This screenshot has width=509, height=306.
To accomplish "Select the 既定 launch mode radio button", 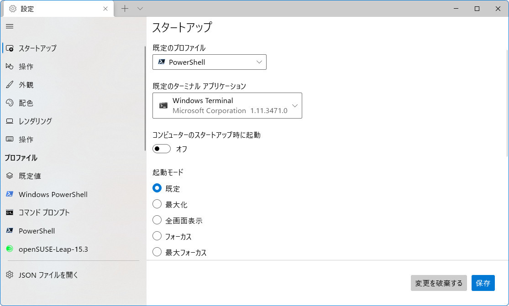I will (157, 188).
